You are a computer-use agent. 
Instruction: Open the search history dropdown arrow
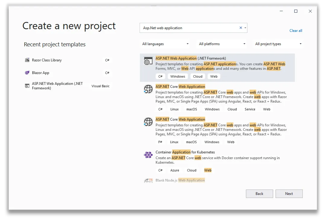245,28
